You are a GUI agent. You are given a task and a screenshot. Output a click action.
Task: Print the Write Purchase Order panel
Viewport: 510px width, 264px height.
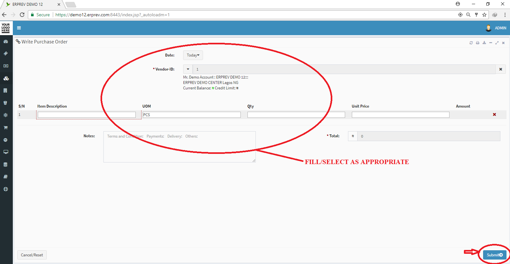478,43
